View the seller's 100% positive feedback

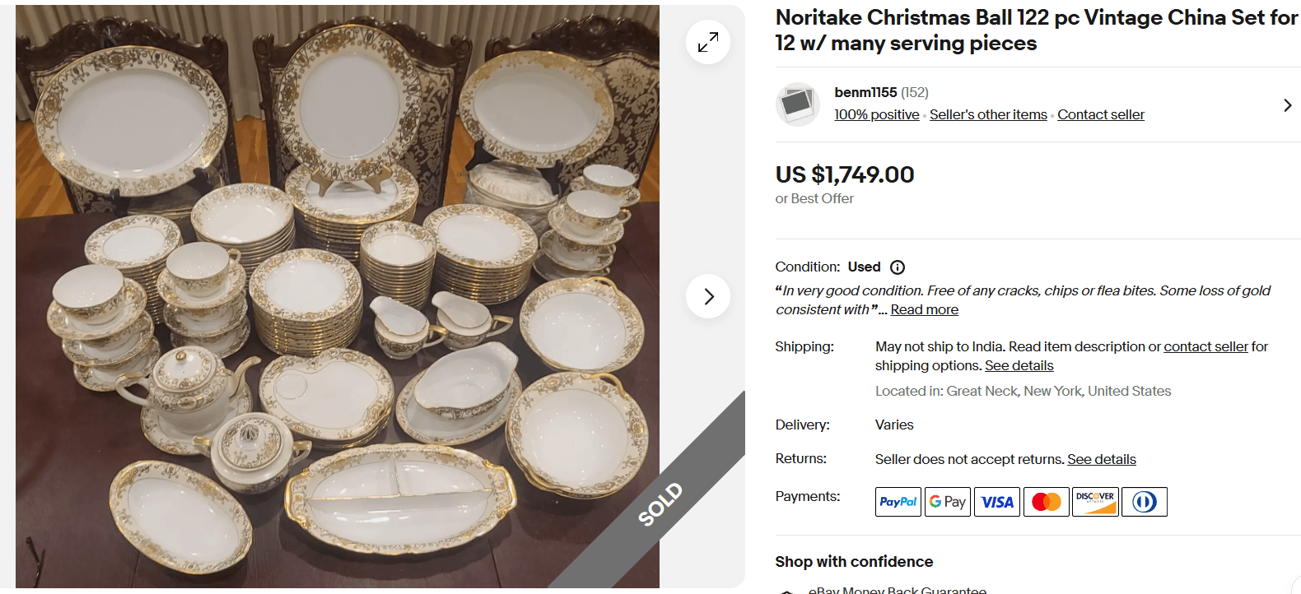tap(876, 114)
